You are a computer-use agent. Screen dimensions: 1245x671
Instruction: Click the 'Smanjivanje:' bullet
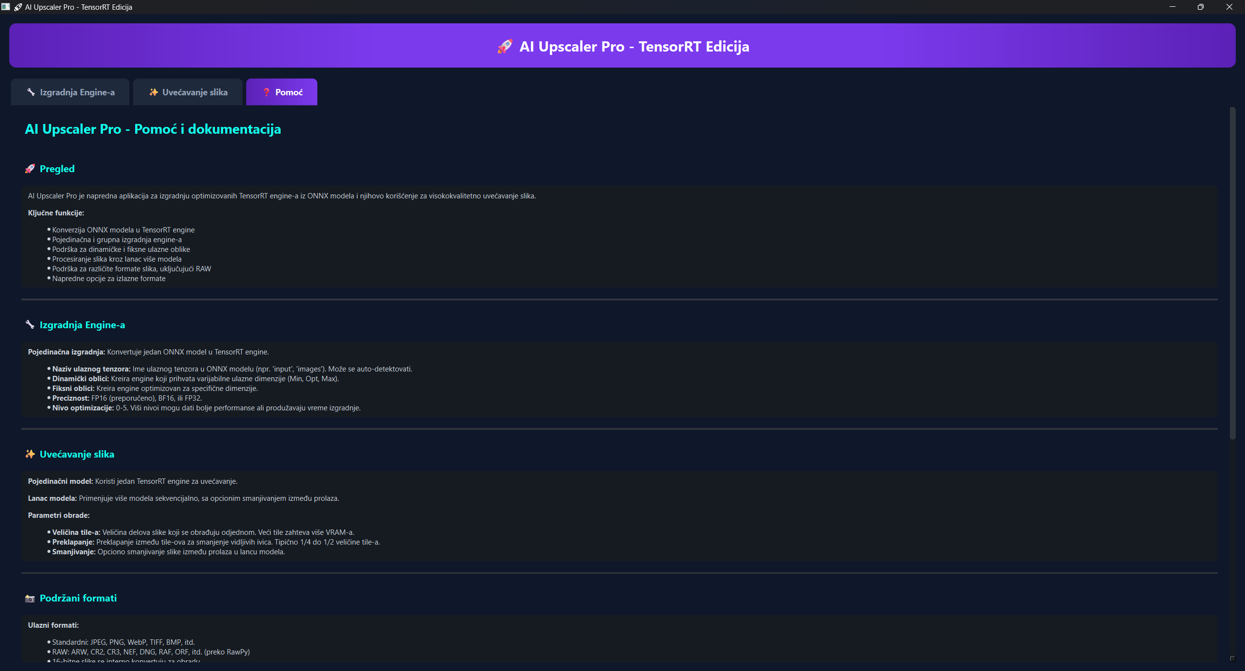[168, 552]
